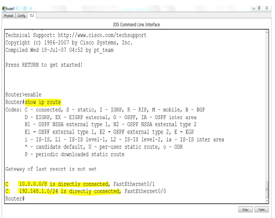Click the CLI scrollbar up arrow
This screenshot has width=275, height=218.
pos(267,32)
